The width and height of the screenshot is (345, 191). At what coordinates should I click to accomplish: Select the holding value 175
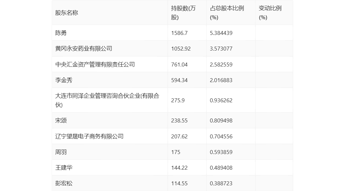(x=176, y=152)
